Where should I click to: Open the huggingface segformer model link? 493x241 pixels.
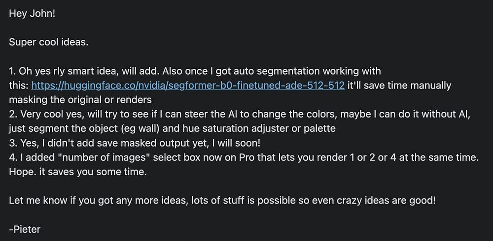point(188,86)
